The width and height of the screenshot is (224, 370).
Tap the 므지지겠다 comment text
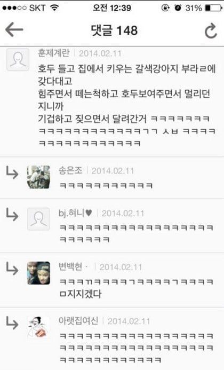(x=80, y=294)
